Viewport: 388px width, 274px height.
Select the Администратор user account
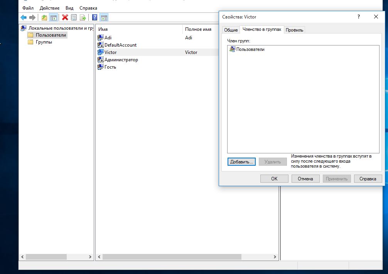[x=121, y=60]
